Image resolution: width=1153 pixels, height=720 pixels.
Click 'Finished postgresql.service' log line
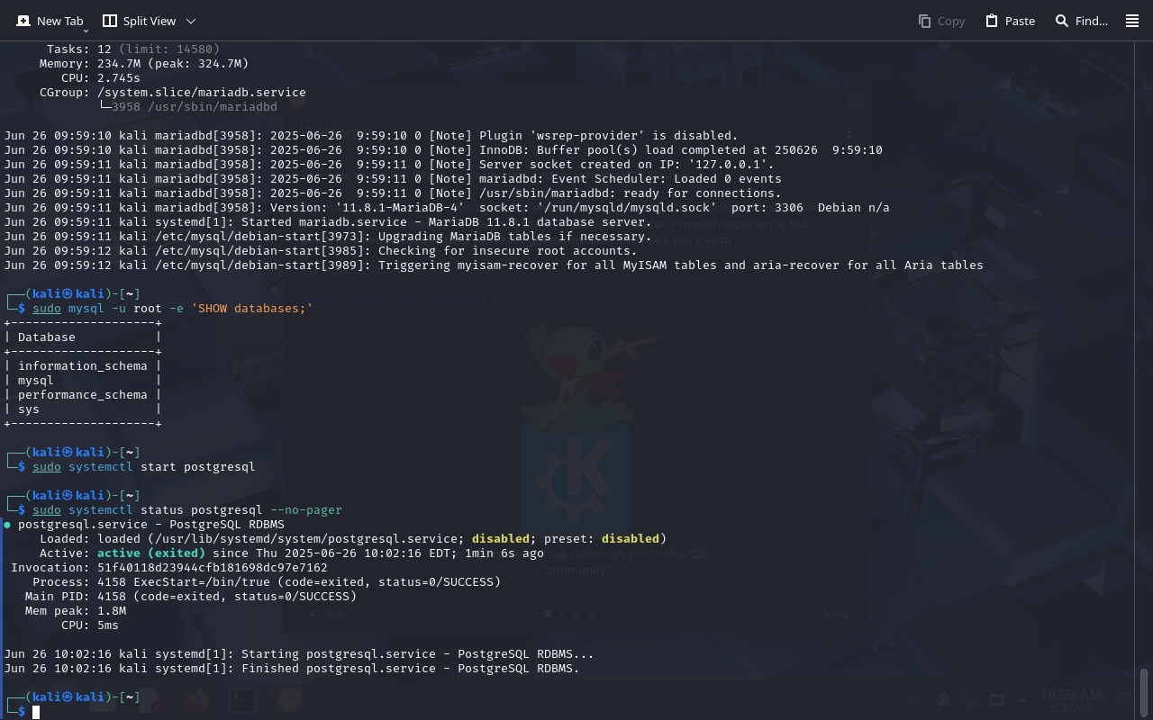292,669
